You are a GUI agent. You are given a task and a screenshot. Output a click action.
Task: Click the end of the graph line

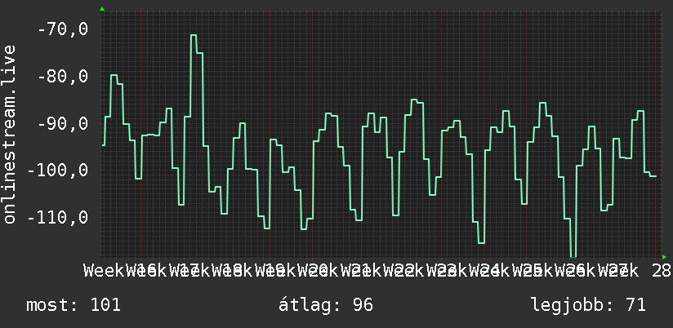coord(655,176)
